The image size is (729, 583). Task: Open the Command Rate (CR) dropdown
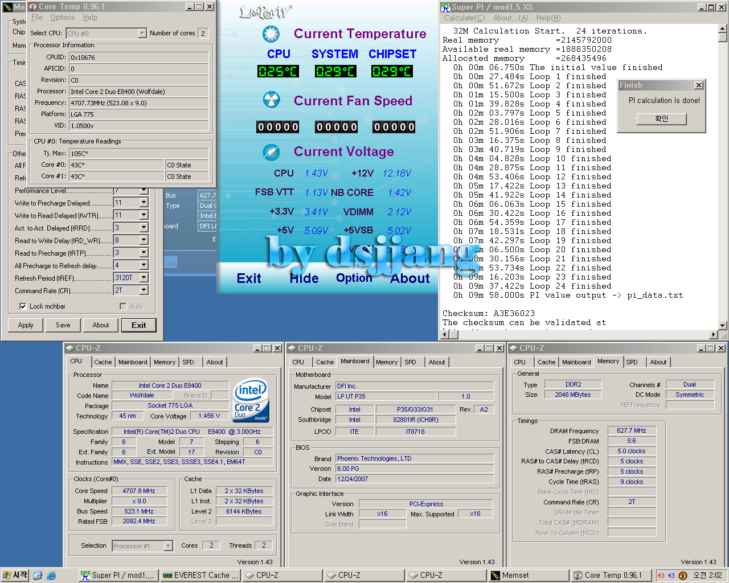(x=144, y=290)
